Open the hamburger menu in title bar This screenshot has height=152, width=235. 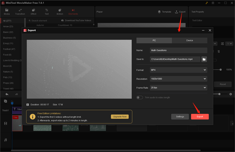point(213,3)
